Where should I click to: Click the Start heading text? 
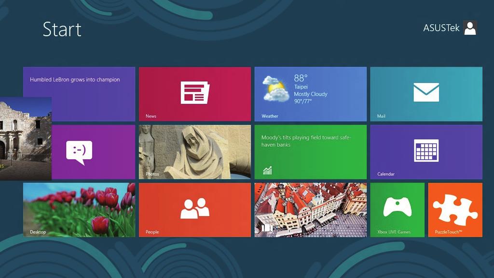point(62,29)
